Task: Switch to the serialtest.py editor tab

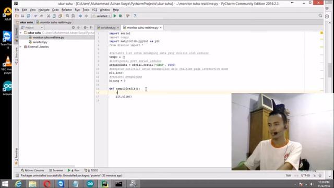Action: 108,28
